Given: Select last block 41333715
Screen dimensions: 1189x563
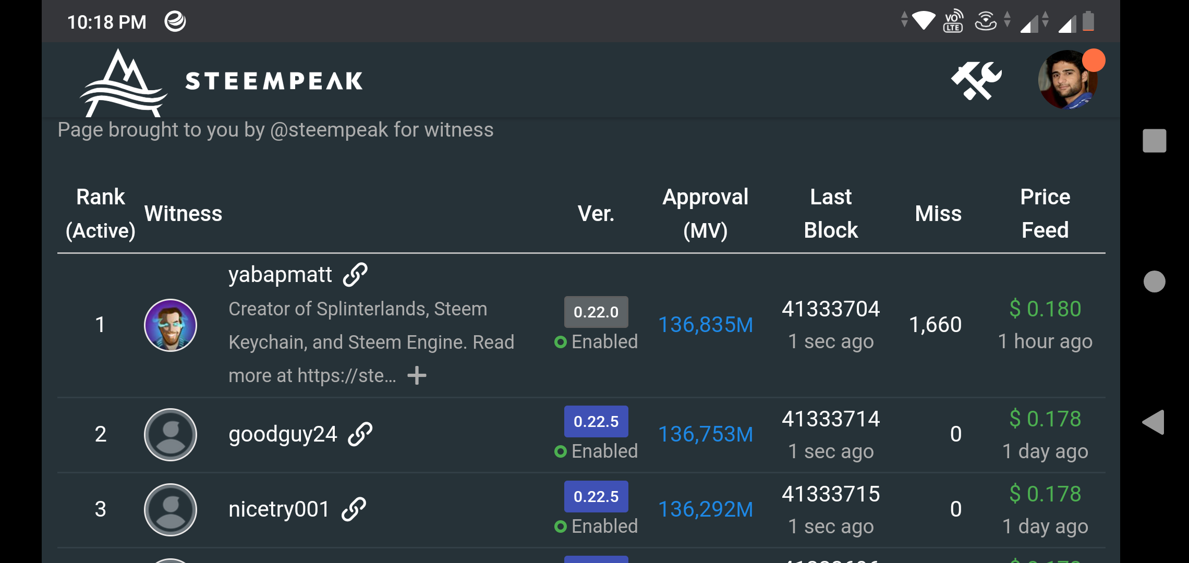Looking at the screenshot, I should [x=831, y=494].
